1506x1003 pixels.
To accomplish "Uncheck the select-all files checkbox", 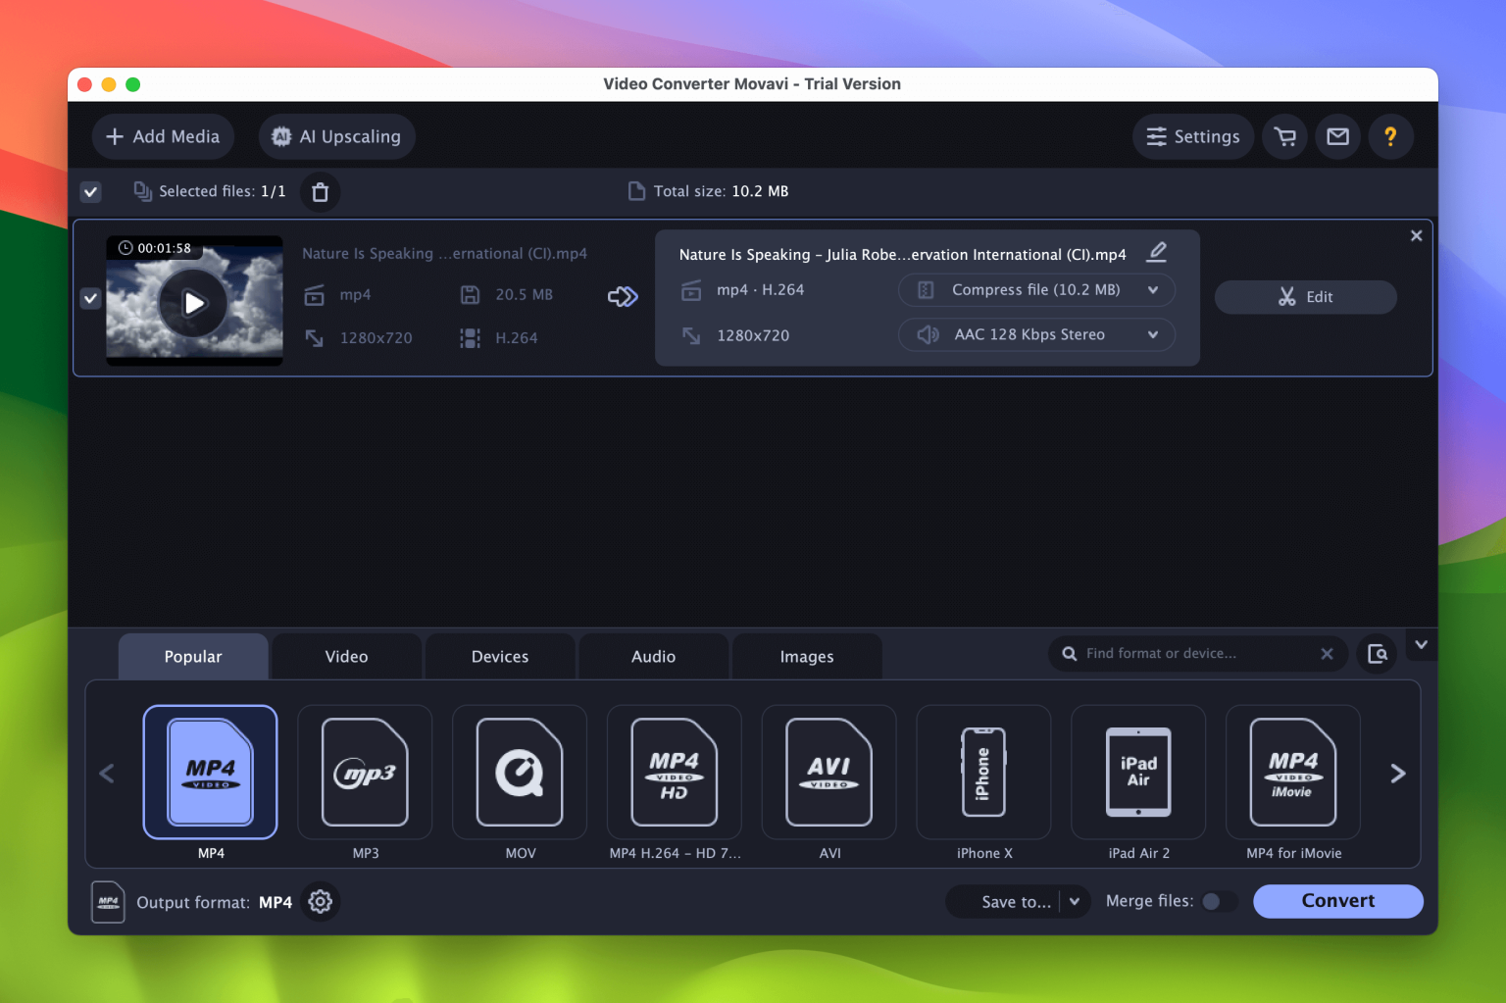I will click(90, 191).
